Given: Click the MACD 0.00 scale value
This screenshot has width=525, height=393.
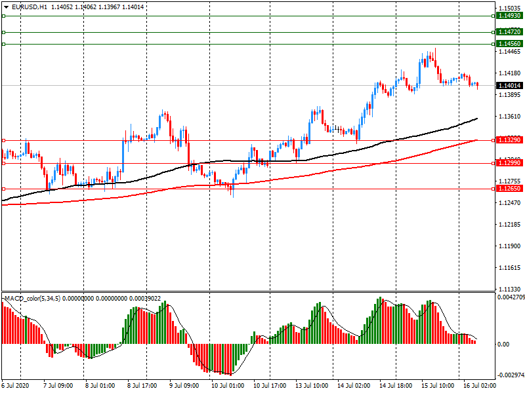Looking at the screenshot, I should coord(503,345).
